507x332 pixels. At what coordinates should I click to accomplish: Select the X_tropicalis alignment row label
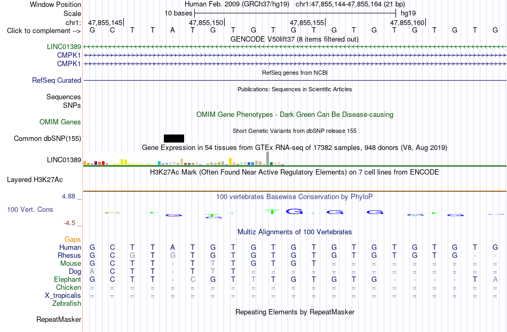[63, 296]
